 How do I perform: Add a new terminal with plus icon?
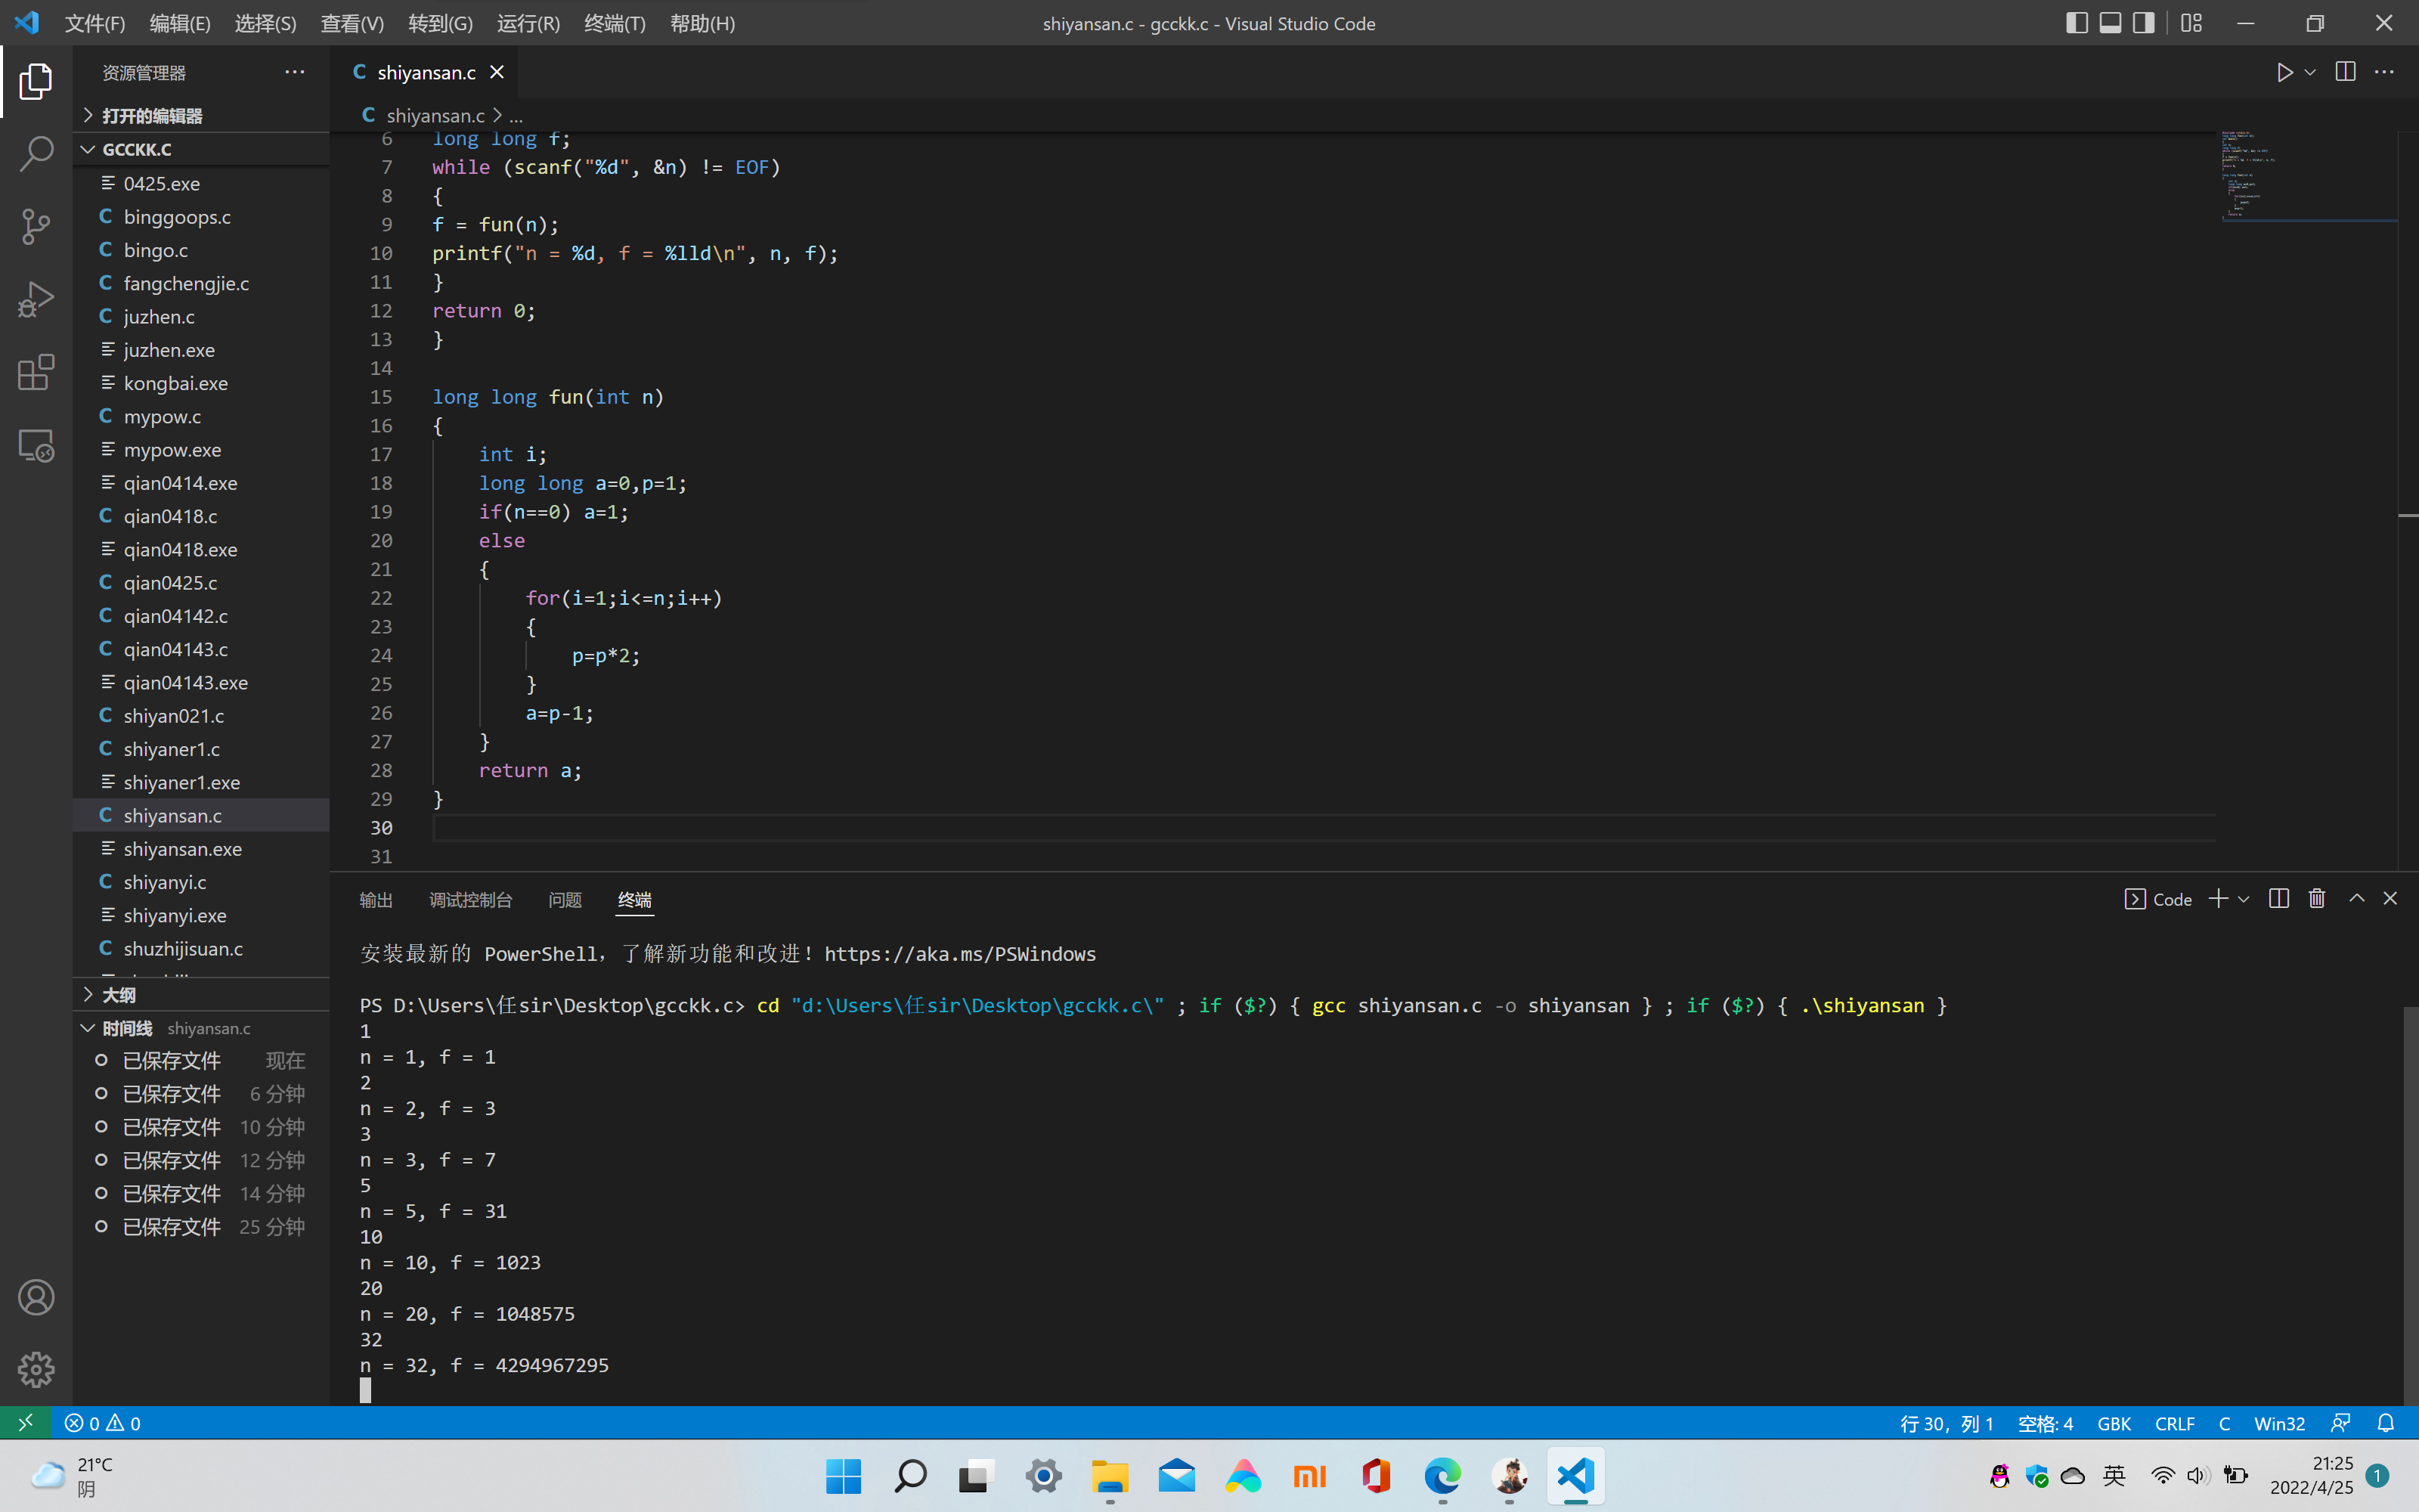click(x=2218, y=899)
